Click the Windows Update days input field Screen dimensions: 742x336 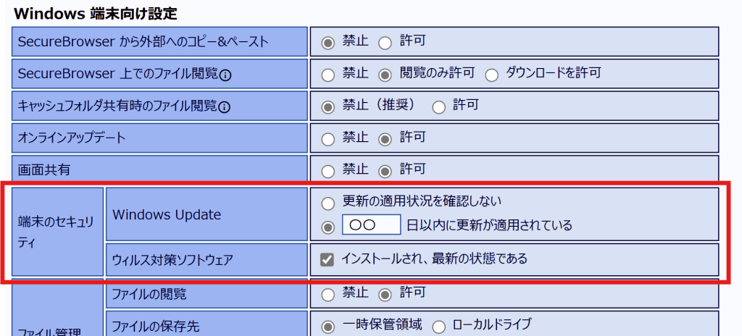point(371,225)
